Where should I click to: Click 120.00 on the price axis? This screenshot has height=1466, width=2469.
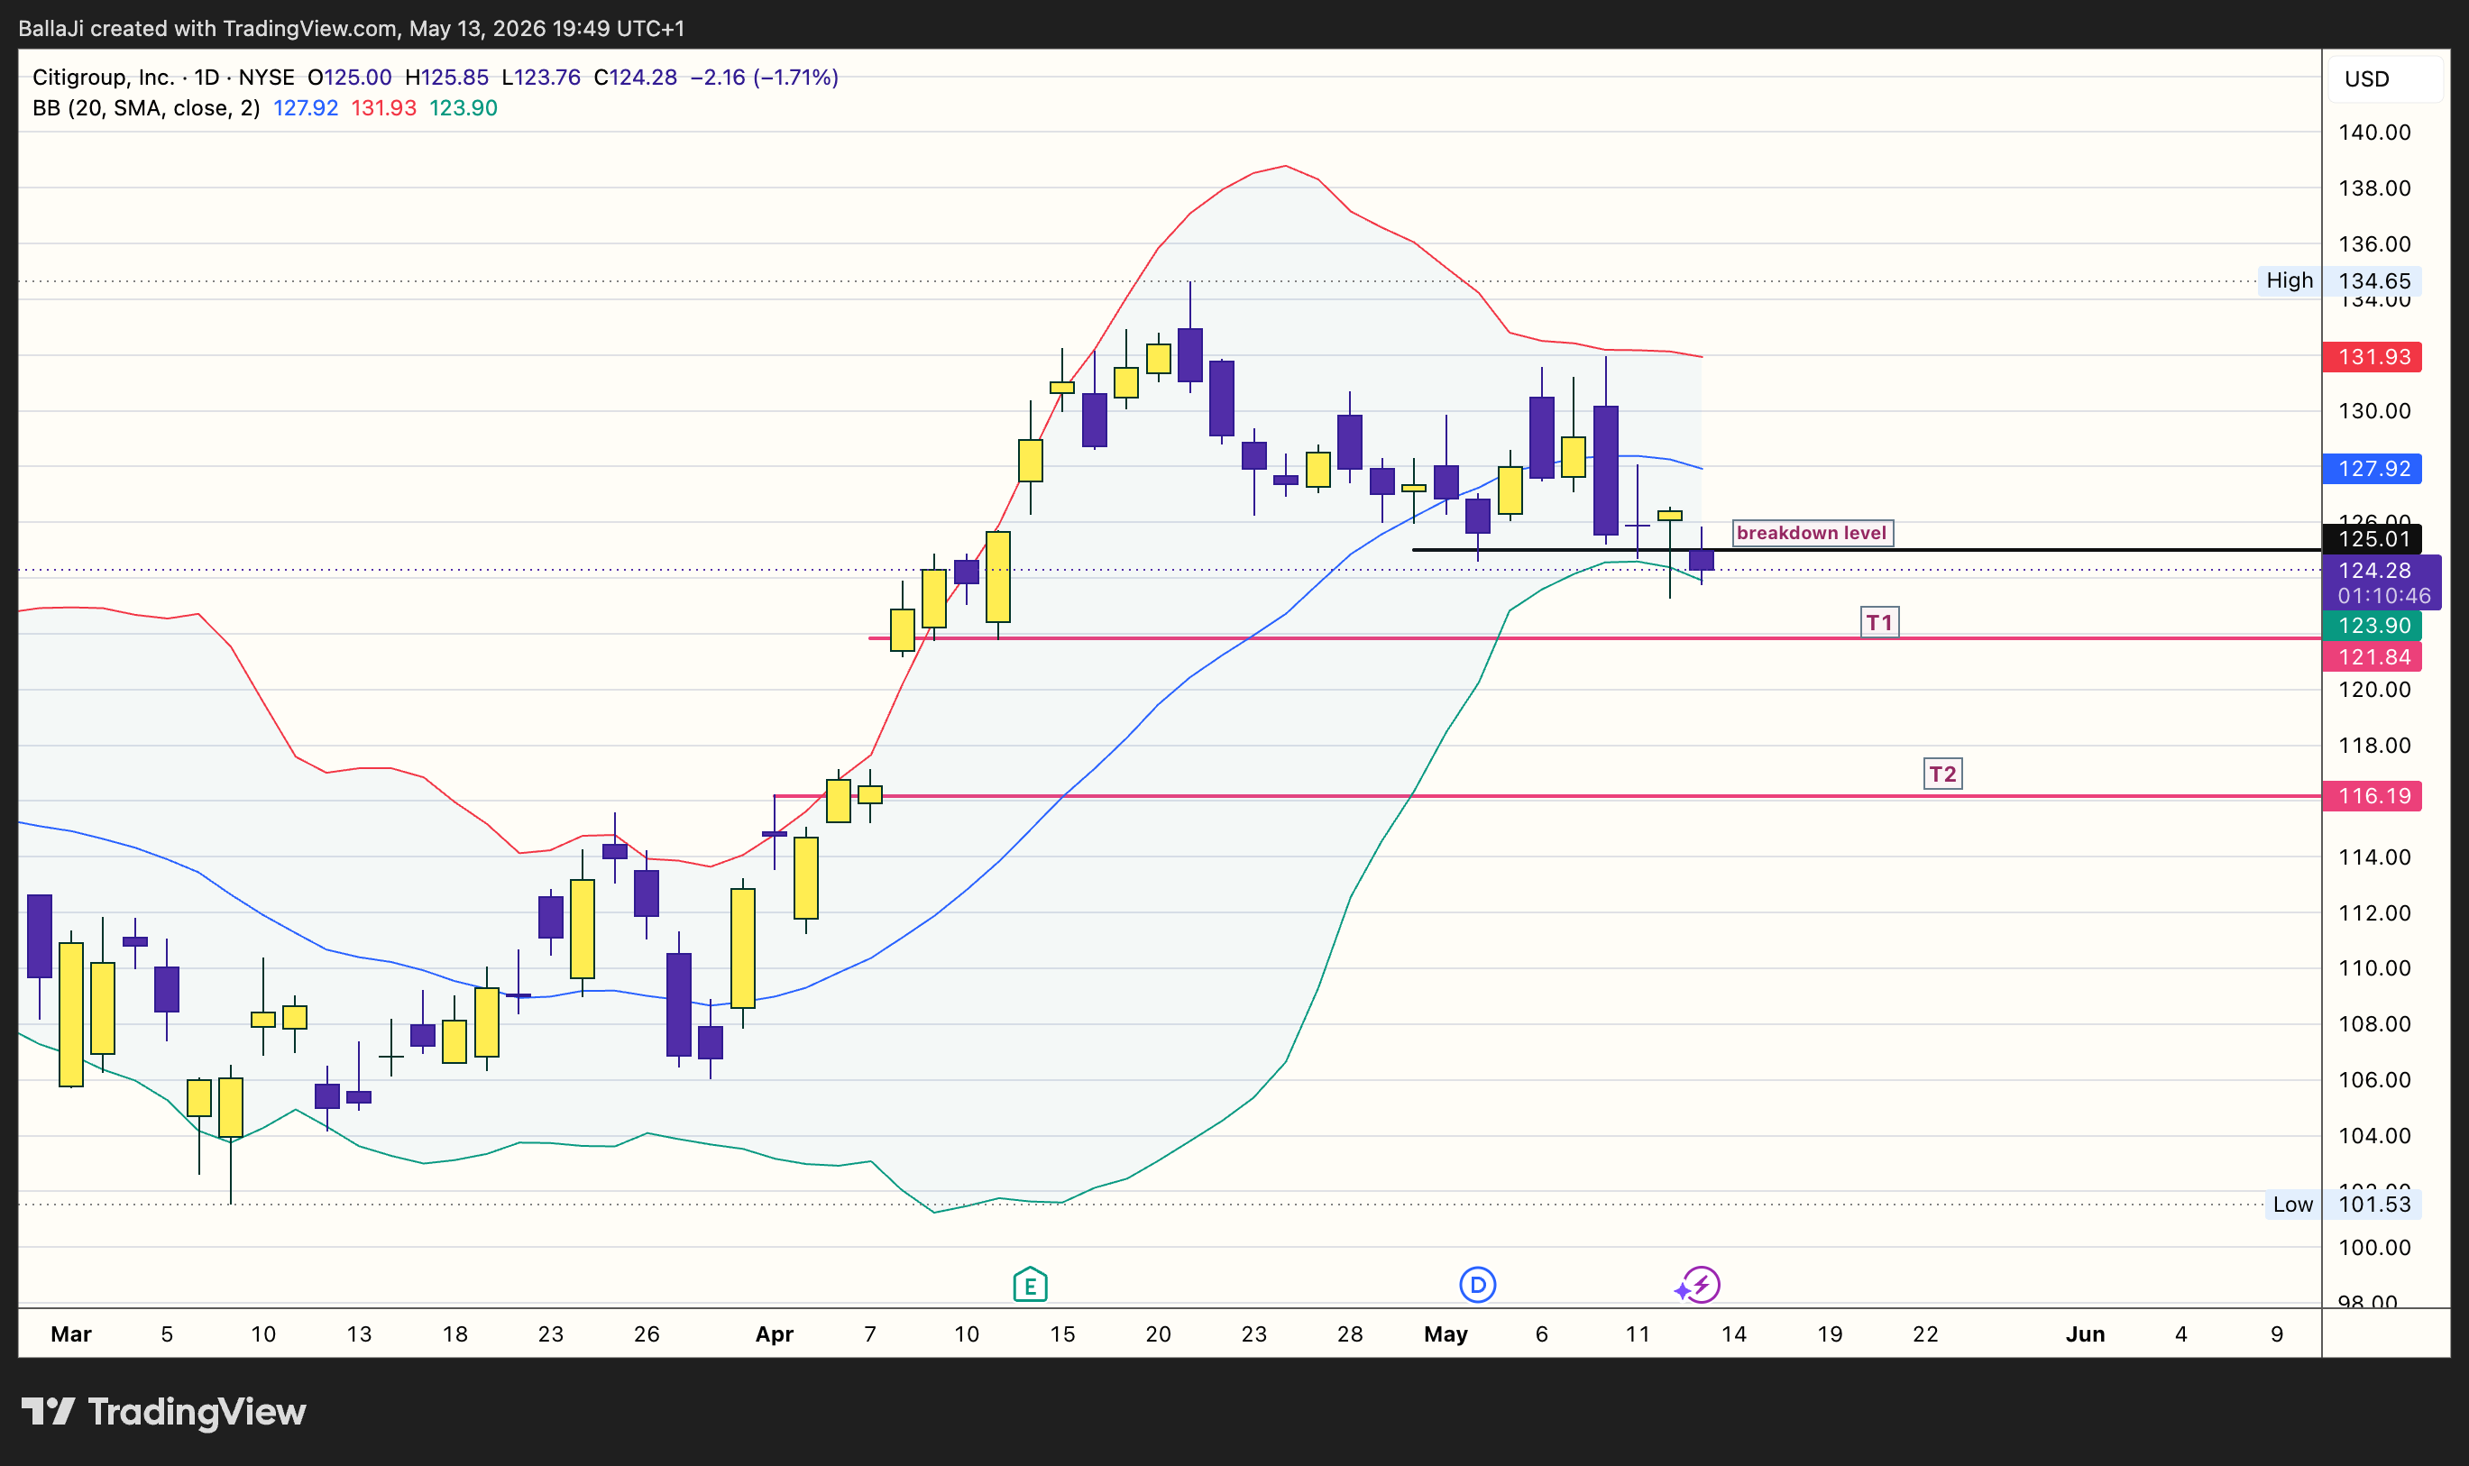[2374, 690]
